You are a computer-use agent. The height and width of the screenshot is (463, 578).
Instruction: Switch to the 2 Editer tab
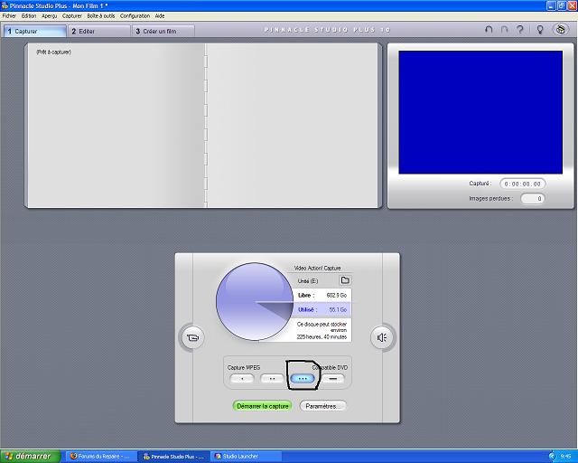coord(98,32)
